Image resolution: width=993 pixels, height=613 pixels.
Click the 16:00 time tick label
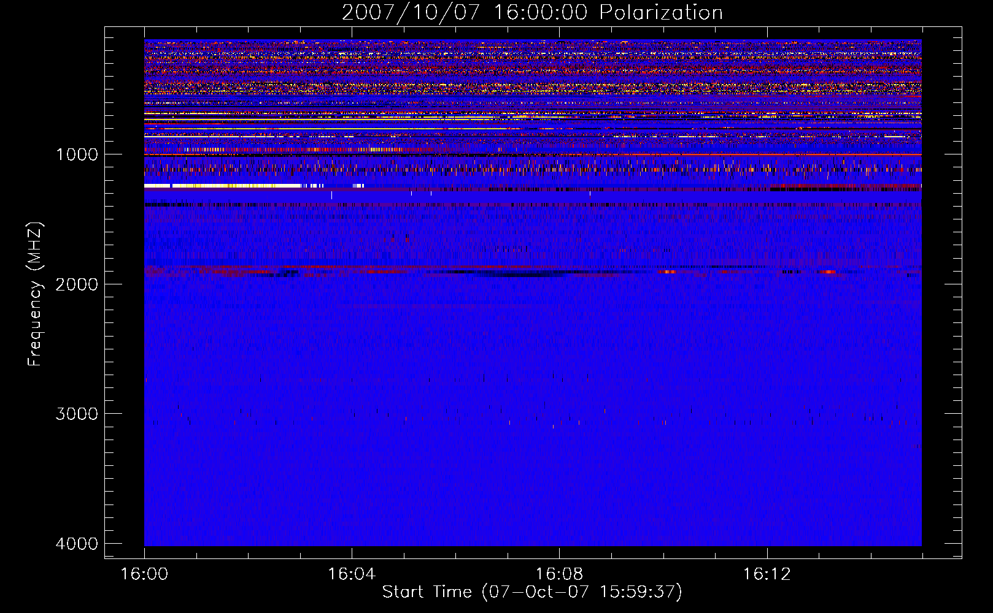[x=144, y=574]
